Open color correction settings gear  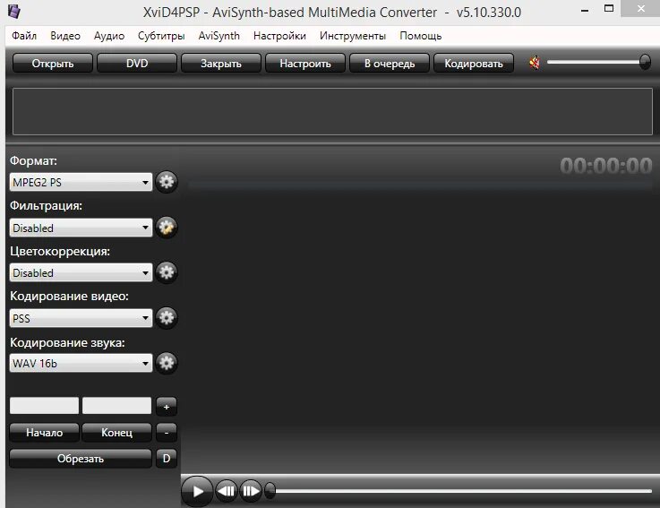[x=167, y=272]
